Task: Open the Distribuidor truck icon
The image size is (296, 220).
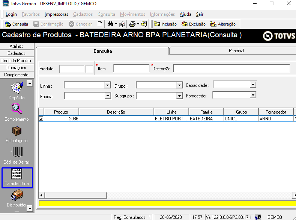Action: coord(17,195)
